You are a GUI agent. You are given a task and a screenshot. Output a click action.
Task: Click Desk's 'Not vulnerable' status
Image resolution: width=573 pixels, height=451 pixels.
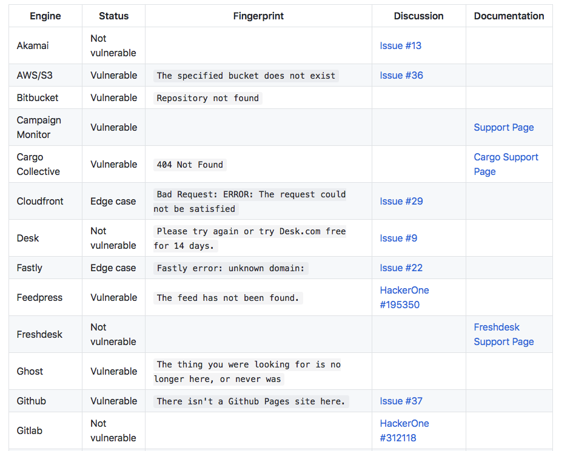[x=113, y=238]
